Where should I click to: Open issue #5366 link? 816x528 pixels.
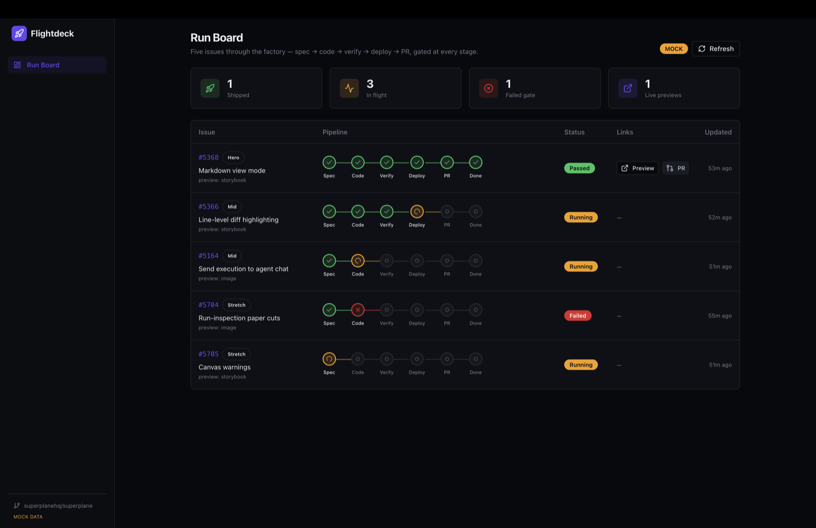(209, 206)
